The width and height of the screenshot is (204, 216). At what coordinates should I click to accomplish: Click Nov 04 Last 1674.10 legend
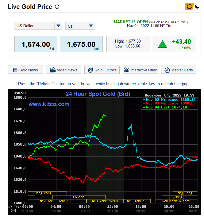tap(165, 107)
